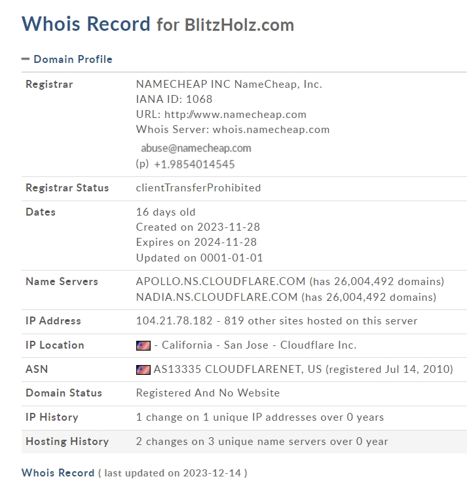The image size is (467, 483).
Task: Click the 'Registrar' row label
Action: coord(49,84)
